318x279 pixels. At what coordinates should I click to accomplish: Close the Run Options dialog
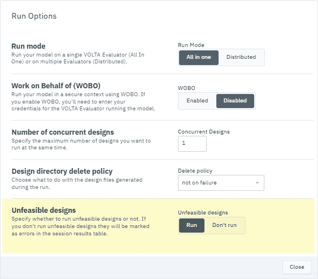point(297,267)
